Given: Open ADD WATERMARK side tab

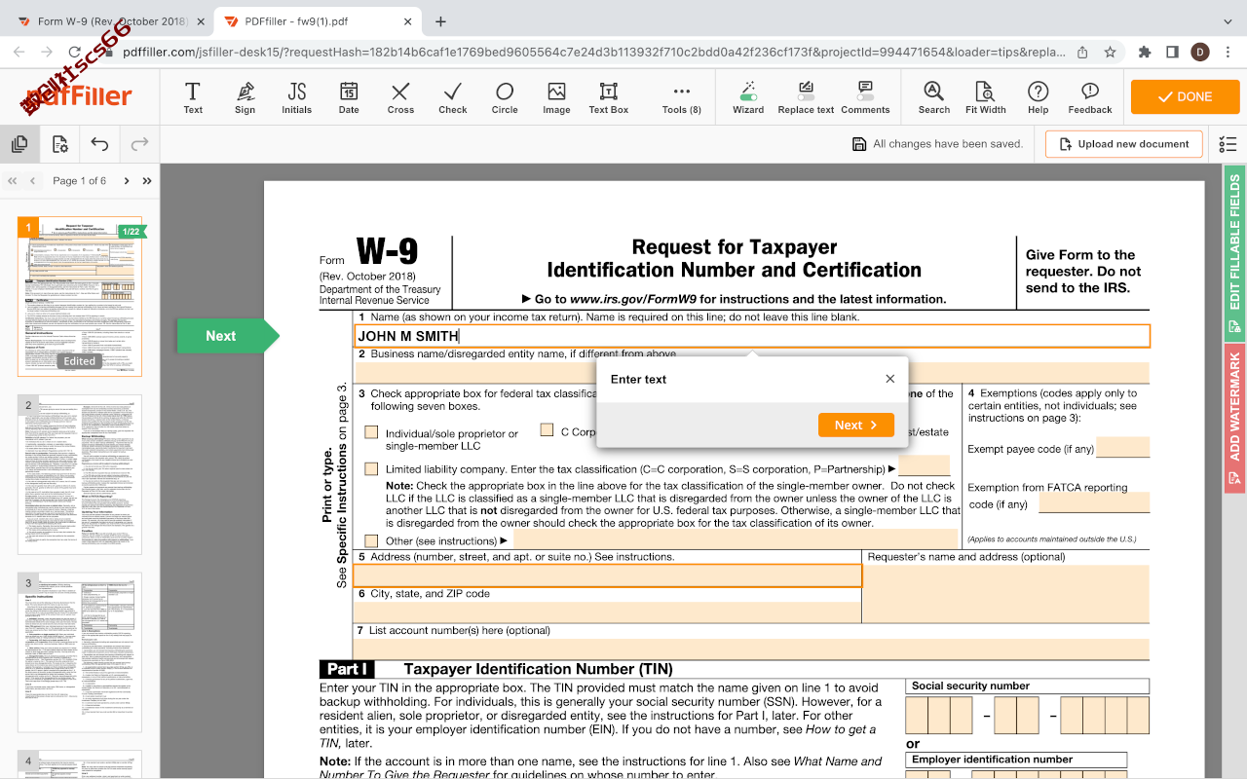Looking at the screenshot, I should 1234,419.
